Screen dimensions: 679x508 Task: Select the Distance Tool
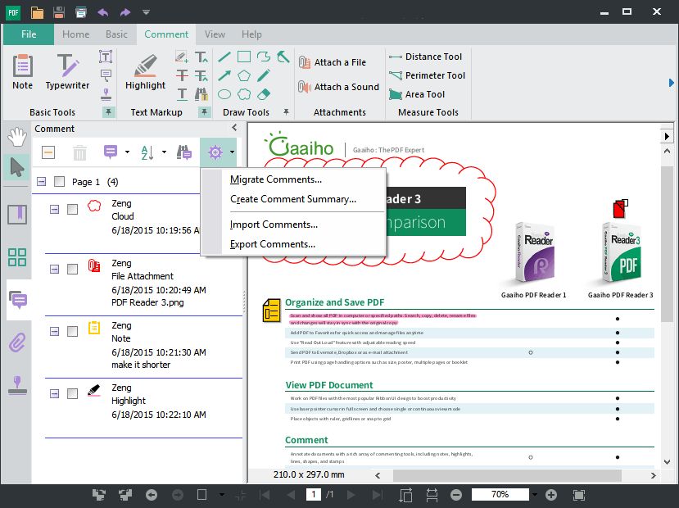click(x=425, y=57)
